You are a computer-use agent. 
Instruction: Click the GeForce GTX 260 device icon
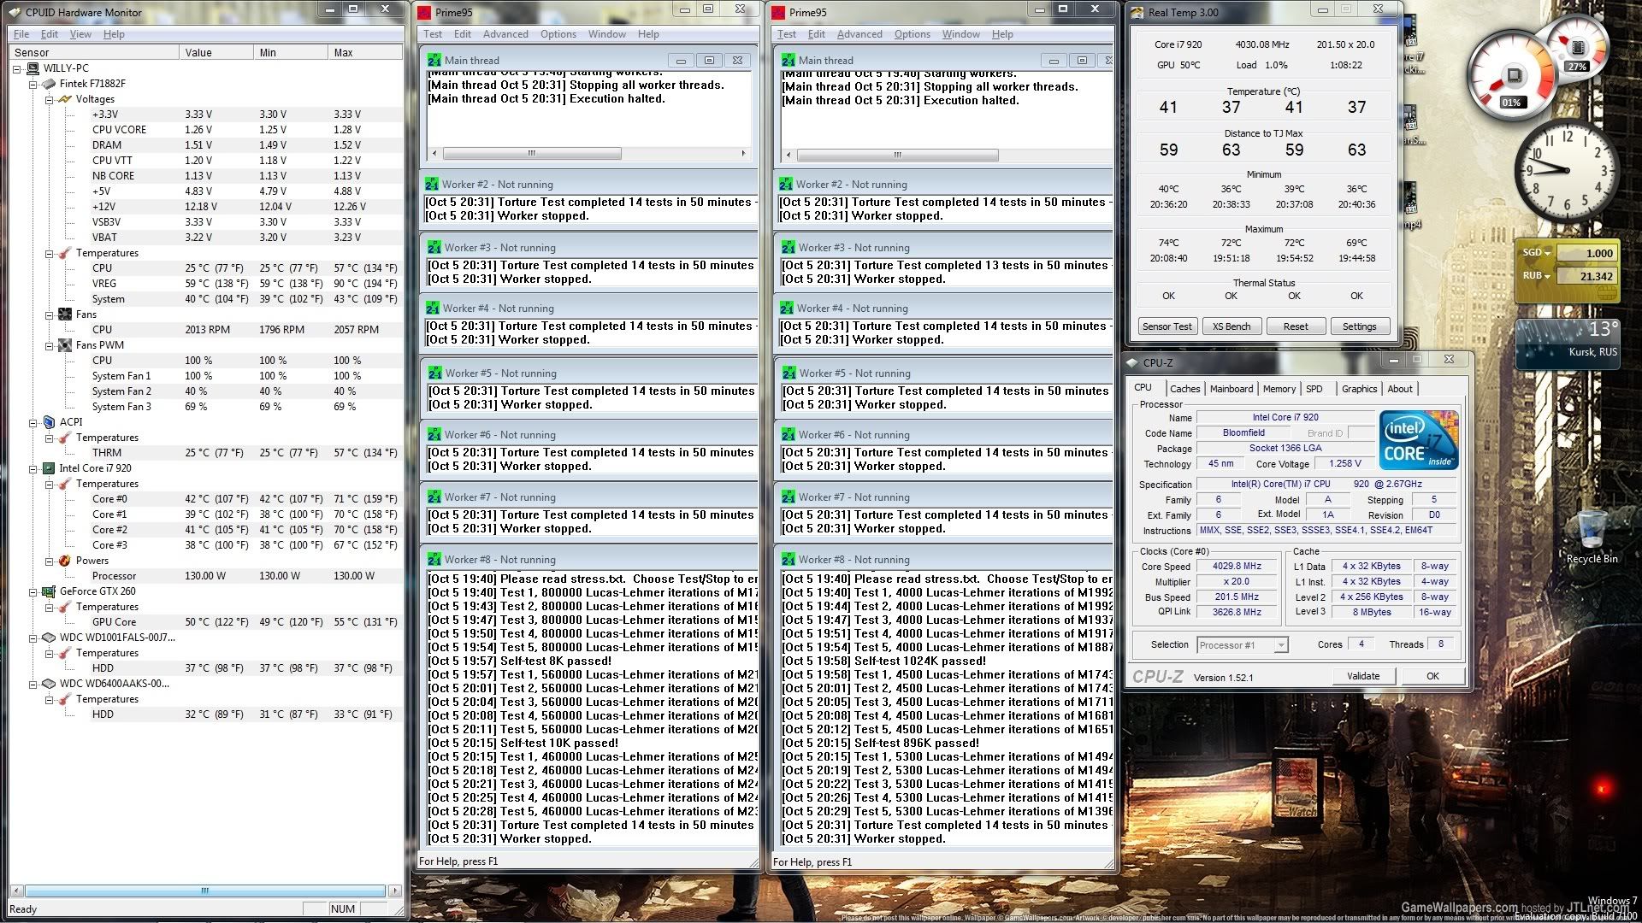pyautogui.click(x=49, y=591)
